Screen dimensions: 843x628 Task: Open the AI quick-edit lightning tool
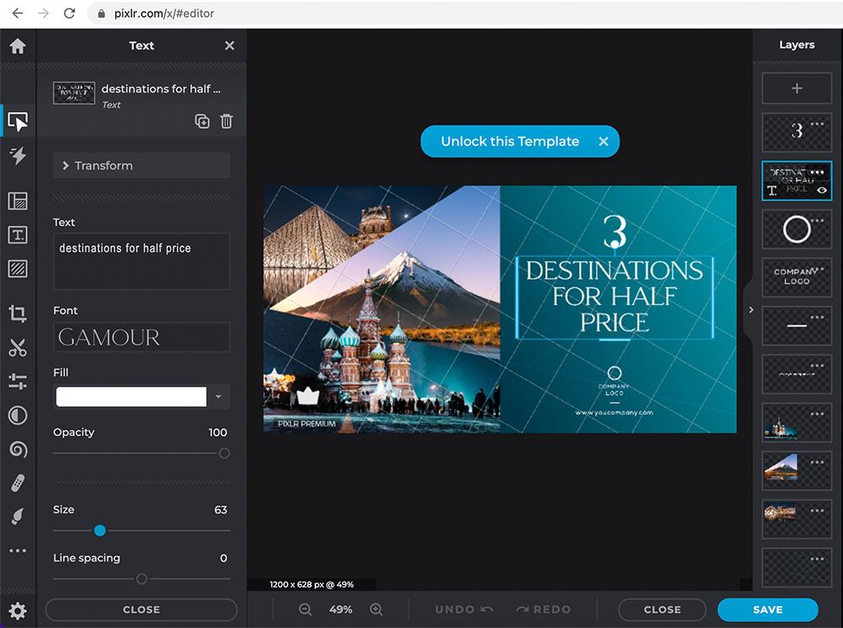click(x=18, y=155)
